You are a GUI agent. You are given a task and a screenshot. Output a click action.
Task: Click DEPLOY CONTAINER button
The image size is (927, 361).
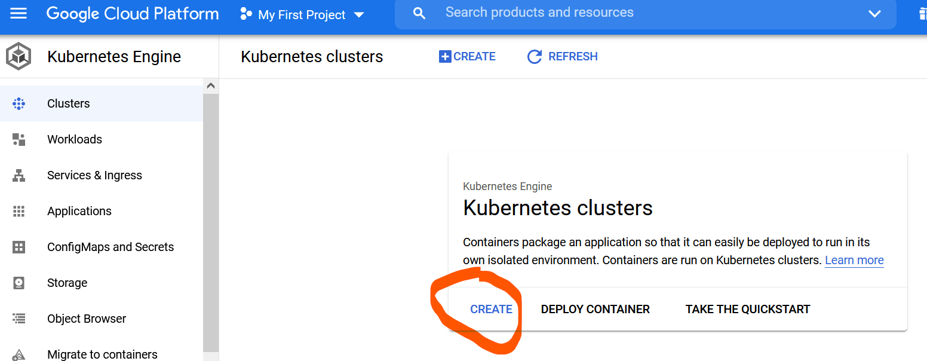click(x=596, y=309)
